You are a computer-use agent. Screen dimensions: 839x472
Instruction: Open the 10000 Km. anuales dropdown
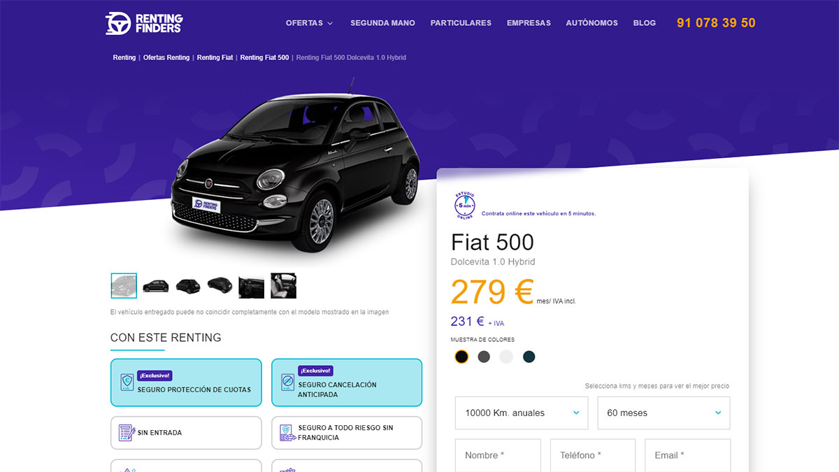[x=522, y=413]
